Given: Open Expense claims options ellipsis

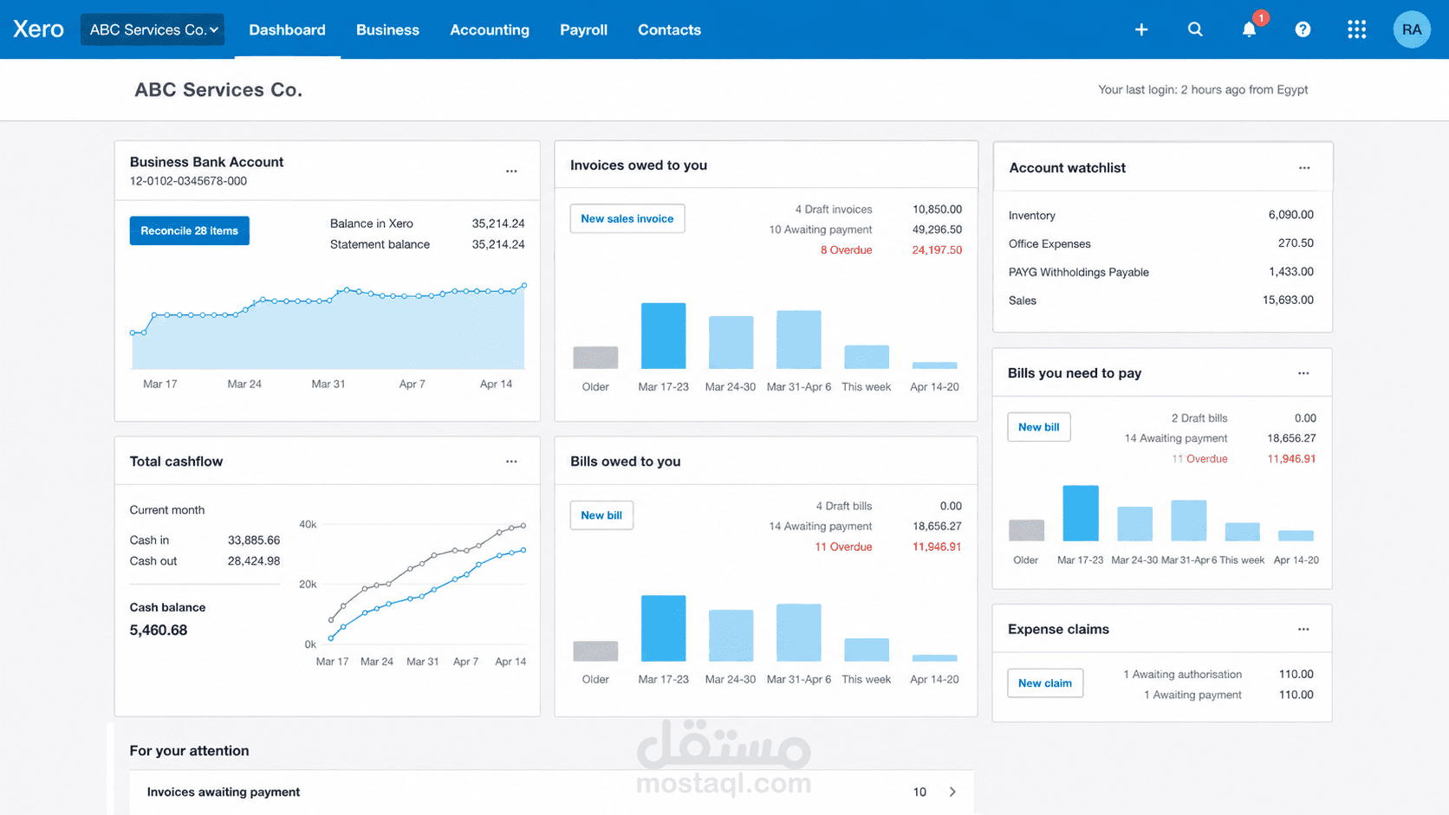Looking at the screenshot, I should click(1303, 630).
